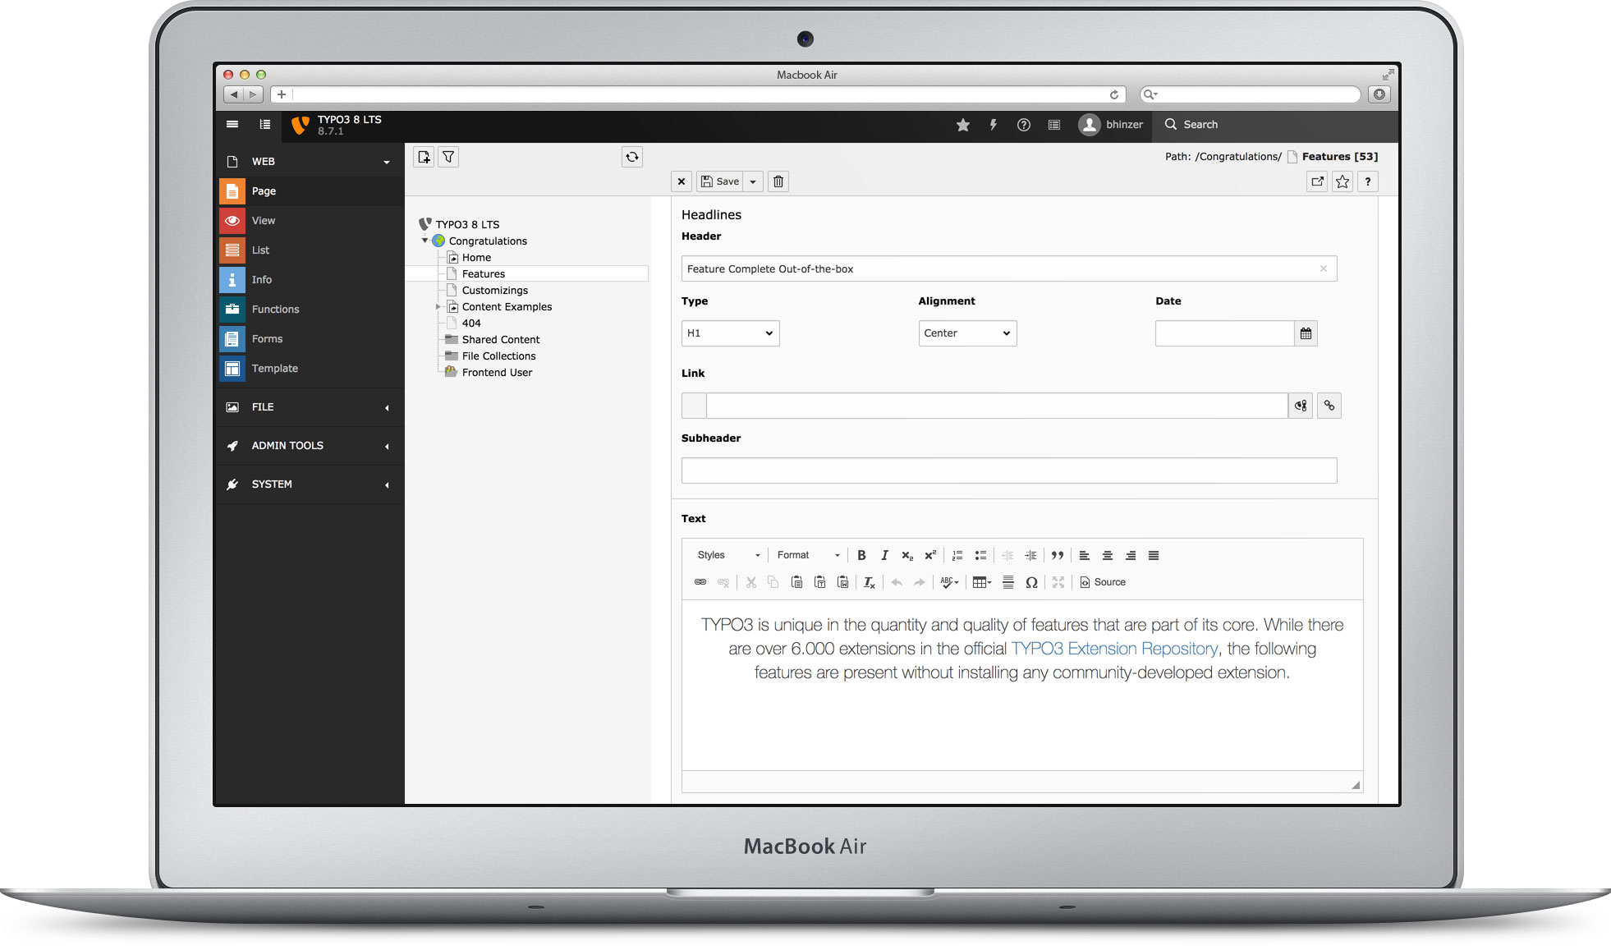1611x950 pixels.
Task: Click the Blockquote formatting icon
Action: [x=1056, y=555]
